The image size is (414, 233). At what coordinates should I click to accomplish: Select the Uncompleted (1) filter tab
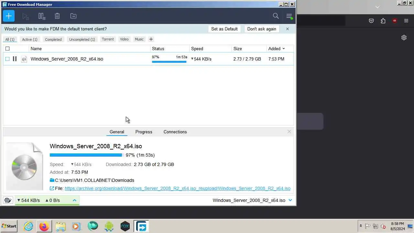pyautogui.click(x=82, y=39)
